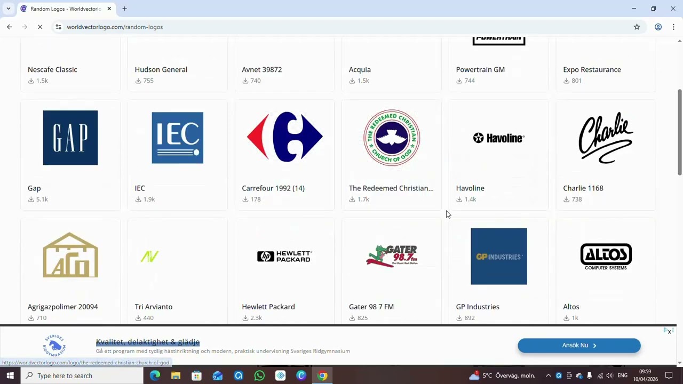Open the Gap logo thumbnail
Screen dimensions: 683x384
pyautogui.click(x=70, y=138)
